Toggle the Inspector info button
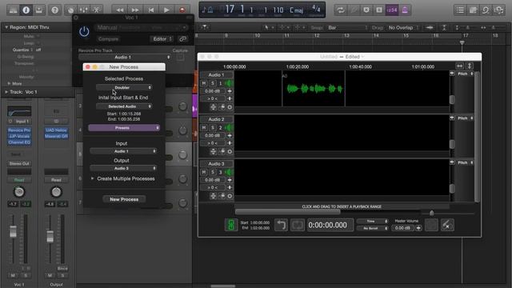 coord(26,10)
